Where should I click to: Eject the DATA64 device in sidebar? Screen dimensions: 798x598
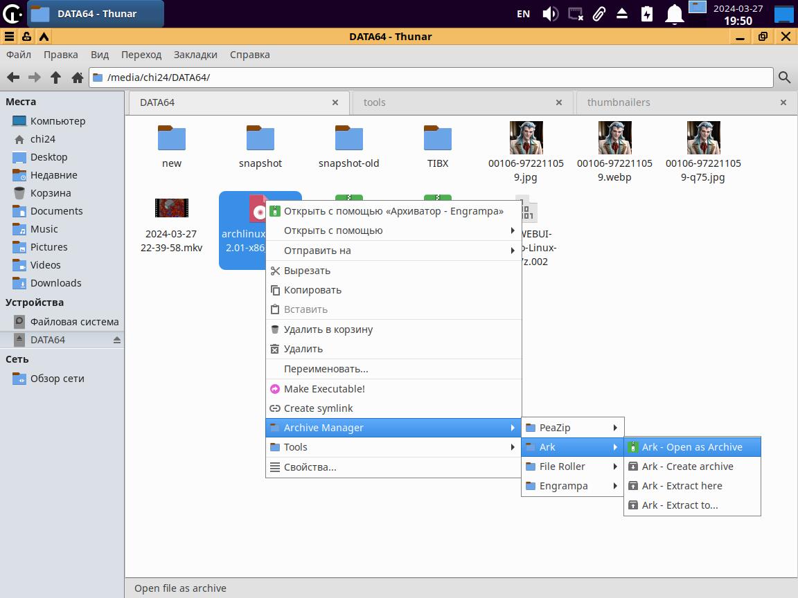(x=116, y=340)
